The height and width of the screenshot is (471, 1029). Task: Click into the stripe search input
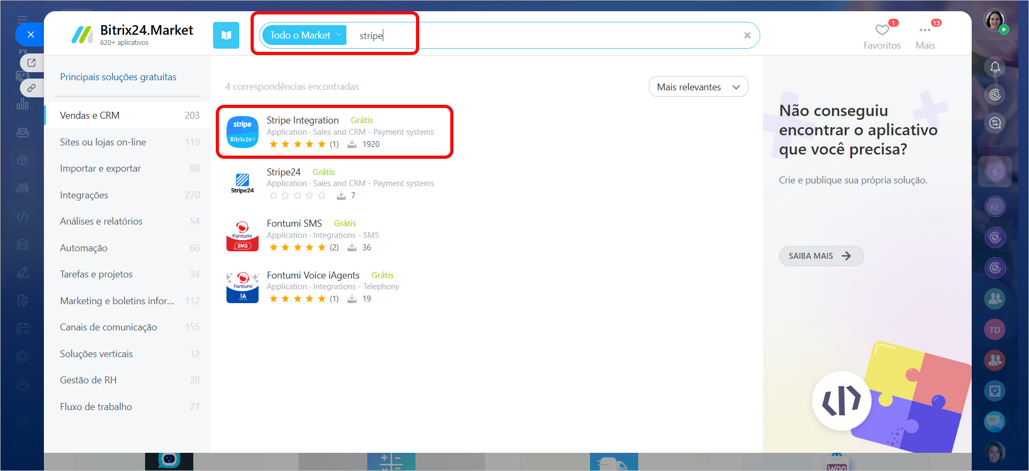point(535,35)
